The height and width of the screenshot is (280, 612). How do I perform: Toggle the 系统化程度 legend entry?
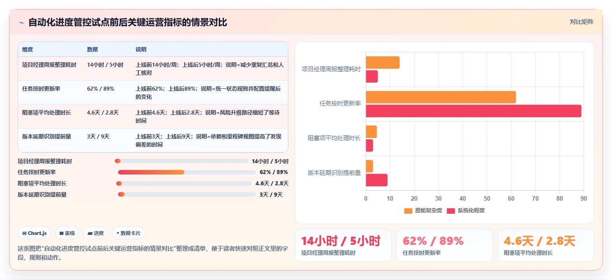click(466, 211)
